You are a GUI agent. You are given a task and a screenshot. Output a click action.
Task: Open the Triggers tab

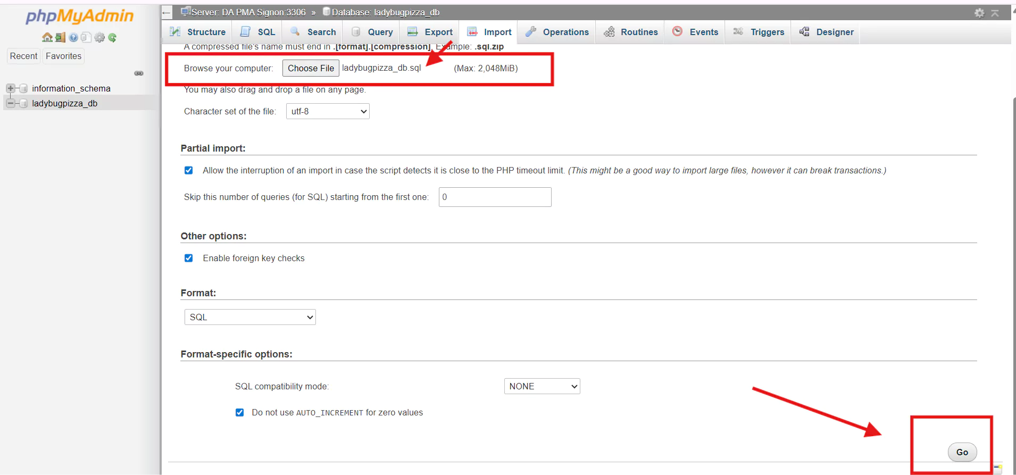pos(759,32)
